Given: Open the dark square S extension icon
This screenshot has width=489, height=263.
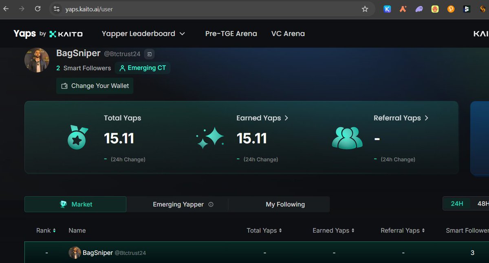Looking at the screenshot, I should click(x=467, y=9).
